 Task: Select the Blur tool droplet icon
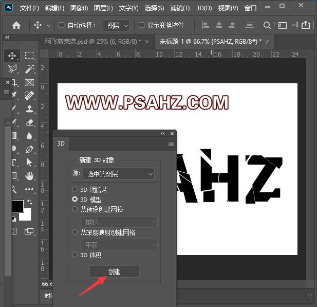(29, 136)
